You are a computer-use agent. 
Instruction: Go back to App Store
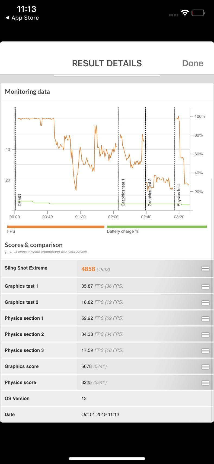coord(22,18)
